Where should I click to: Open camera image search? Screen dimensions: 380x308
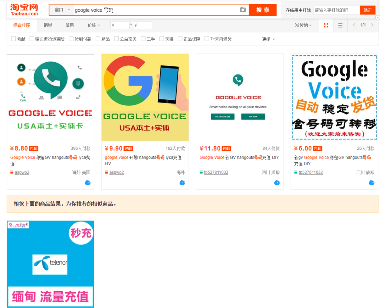click(x=243, y=10)
